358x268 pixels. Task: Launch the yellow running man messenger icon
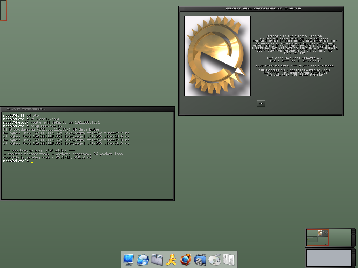[x=171, y=260]
